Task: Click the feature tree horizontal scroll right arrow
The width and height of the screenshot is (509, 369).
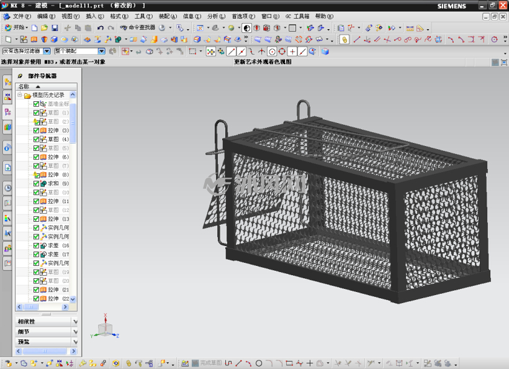Action: pos(65,307)
